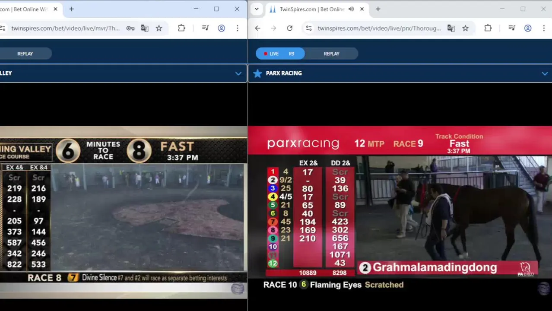The image size is (552, 311).
Task: Click translate icon in right window address bar
Action: [451, 28]
